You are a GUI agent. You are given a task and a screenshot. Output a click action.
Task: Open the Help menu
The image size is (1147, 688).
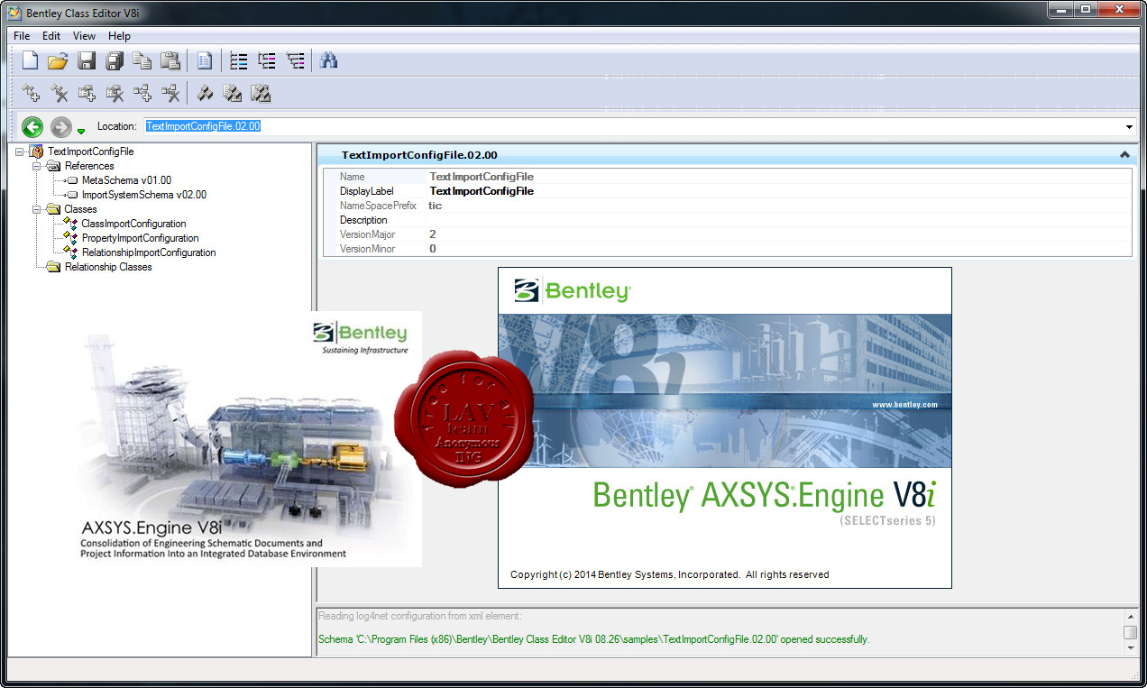119,36
